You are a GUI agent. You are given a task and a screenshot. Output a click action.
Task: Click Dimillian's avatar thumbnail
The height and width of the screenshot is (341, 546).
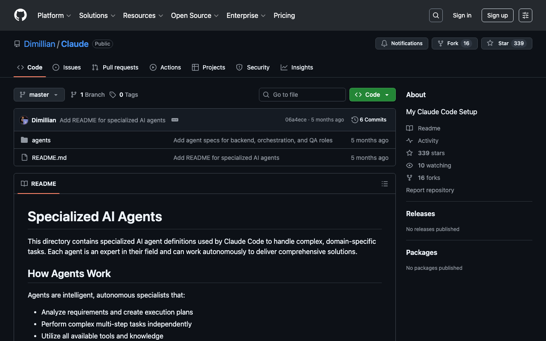24,120
